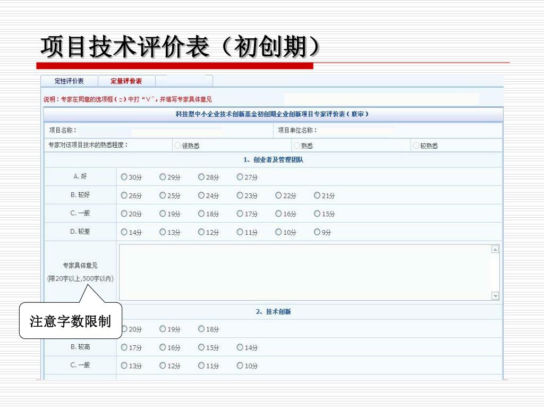Select 17分 in 创业者及管理团队 C. 一般 row
Image resolution: width=544 pixels, height=408 pixels.
[240, 214]
